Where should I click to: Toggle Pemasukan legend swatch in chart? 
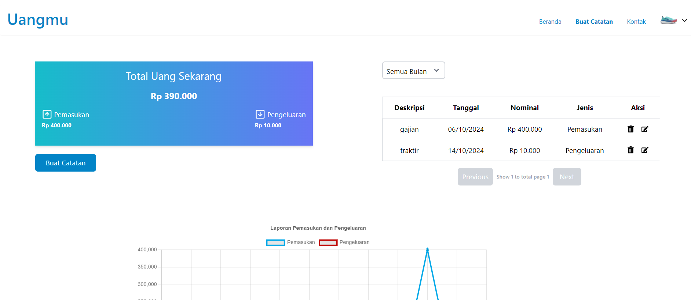[x=275, y=243]
